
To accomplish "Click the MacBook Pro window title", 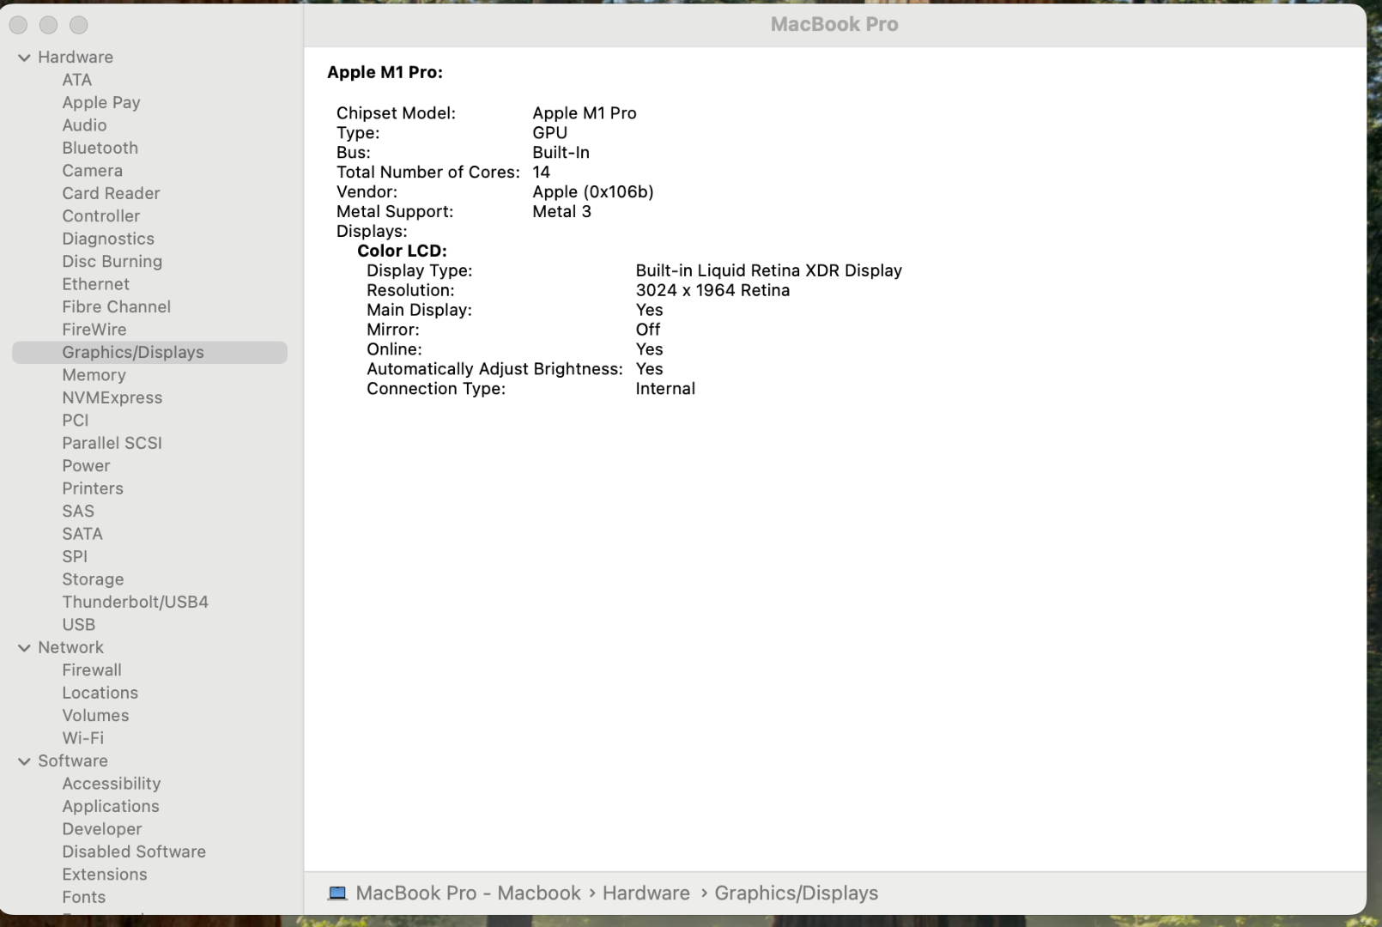I will [x=834, y=24].
